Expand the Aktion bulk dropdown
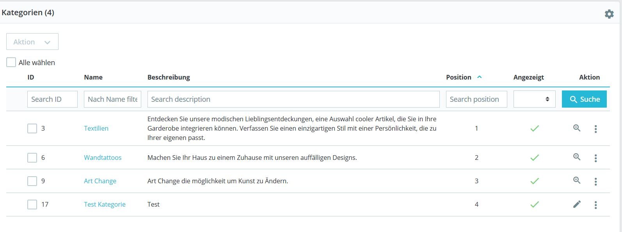 pos(32,42)
